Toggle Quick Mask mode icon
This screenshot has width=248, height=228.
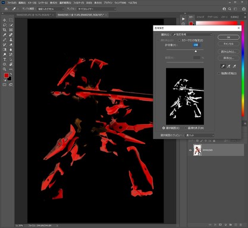click(x=4, y=85)
